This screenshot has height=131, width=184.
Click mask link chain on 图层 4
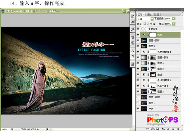pos(149,63)
